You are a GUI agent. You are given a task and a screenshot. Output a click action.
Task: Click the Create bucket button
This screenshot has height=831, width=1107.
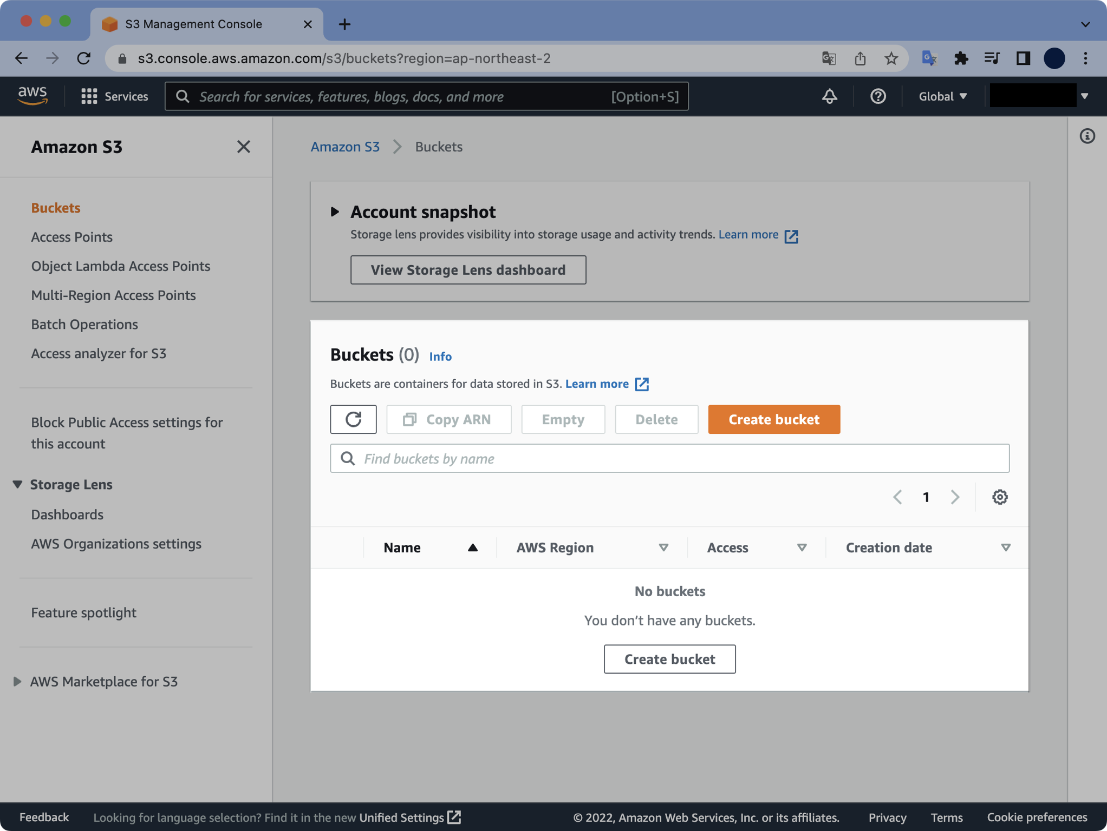pos(774,419)
